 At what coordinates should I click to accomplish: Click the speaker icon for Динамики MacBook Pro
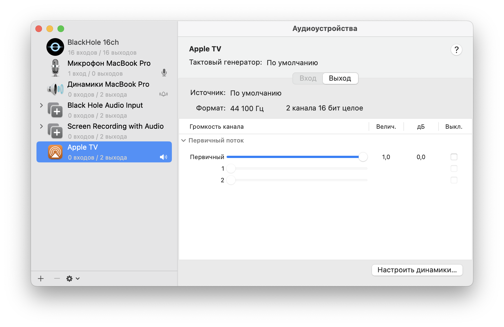[x=55, y=89]
